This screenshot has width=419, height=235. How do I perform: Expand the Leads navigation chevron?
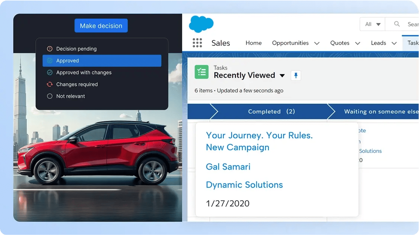click(395, 43)
